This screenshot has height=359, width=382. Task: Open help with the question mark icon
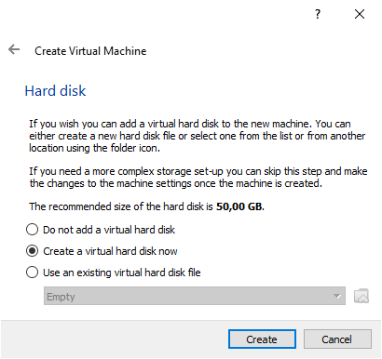pos(317,14)
